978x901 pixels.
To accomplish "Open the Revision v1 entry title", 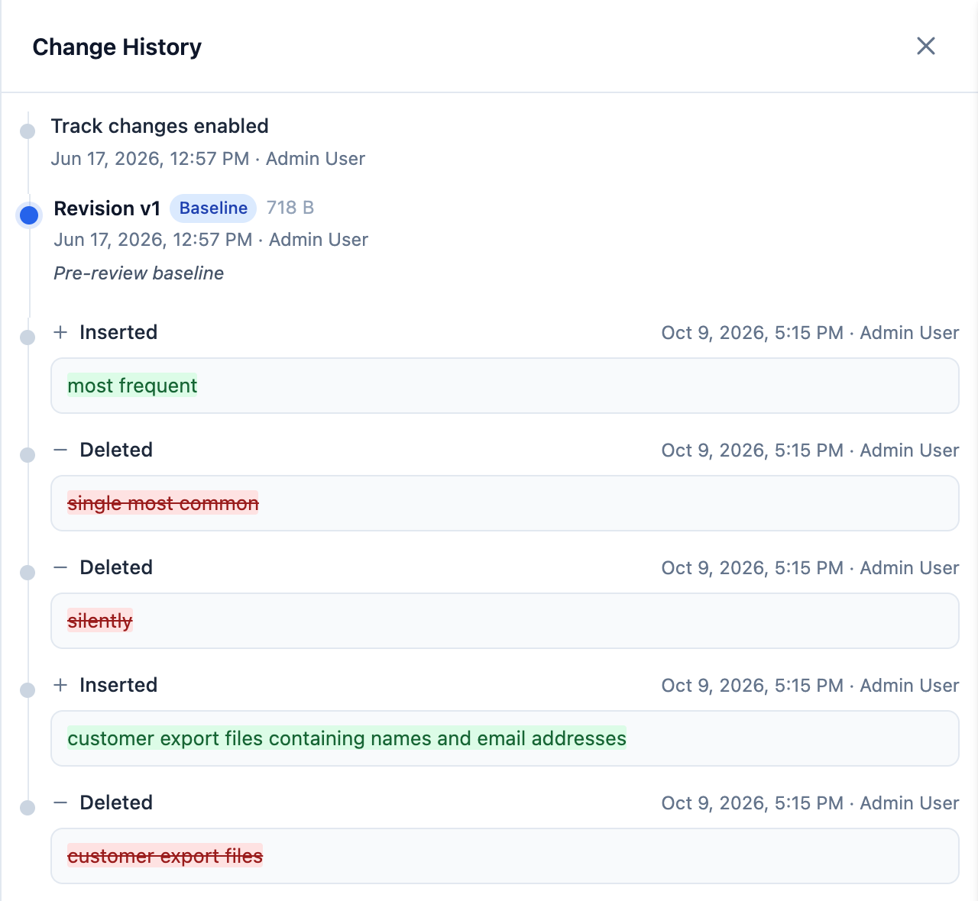I will [107, 208].
